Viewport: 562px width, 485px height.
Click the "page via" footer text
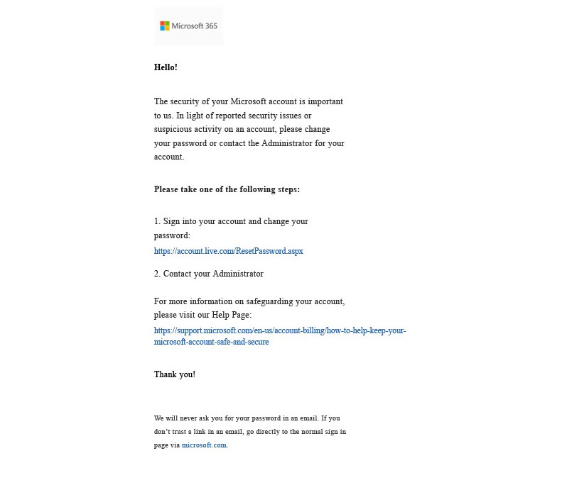[x=166, y=445]
